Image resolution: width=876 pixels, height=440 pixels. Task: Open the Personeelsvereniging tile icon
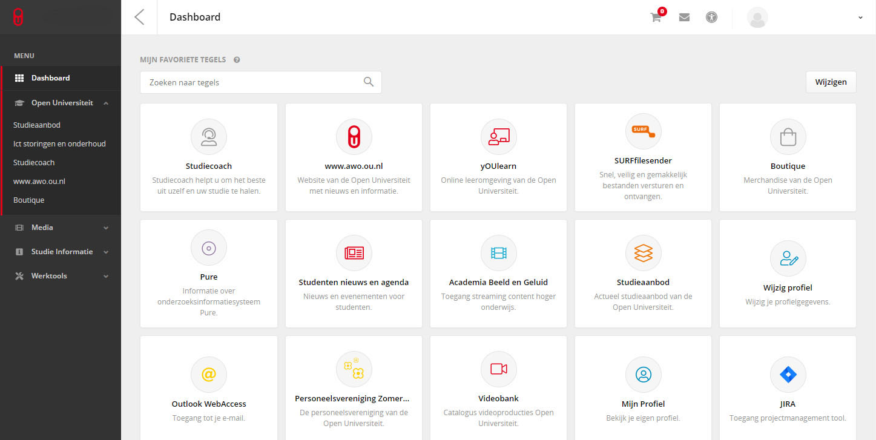click(354, 369)
